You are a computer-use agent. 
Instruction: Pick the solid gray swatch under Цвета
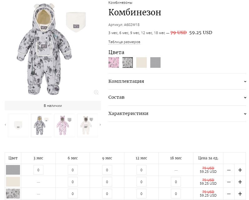pyautogui.click(x=155, y=62)
